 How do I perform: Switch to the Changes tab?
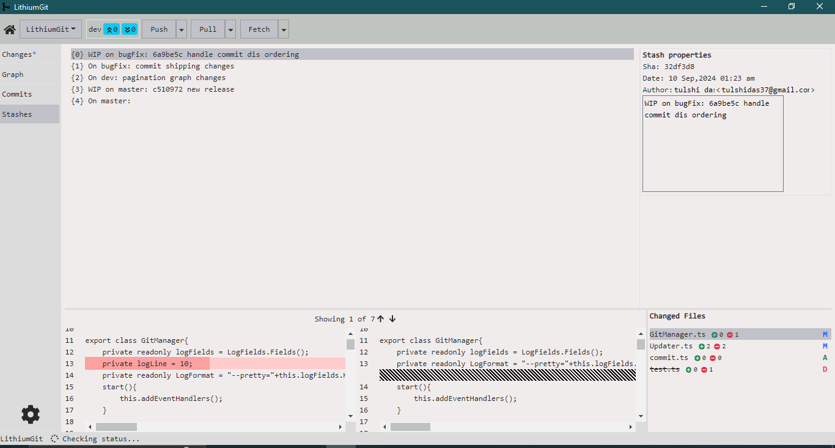coord(19,54)
